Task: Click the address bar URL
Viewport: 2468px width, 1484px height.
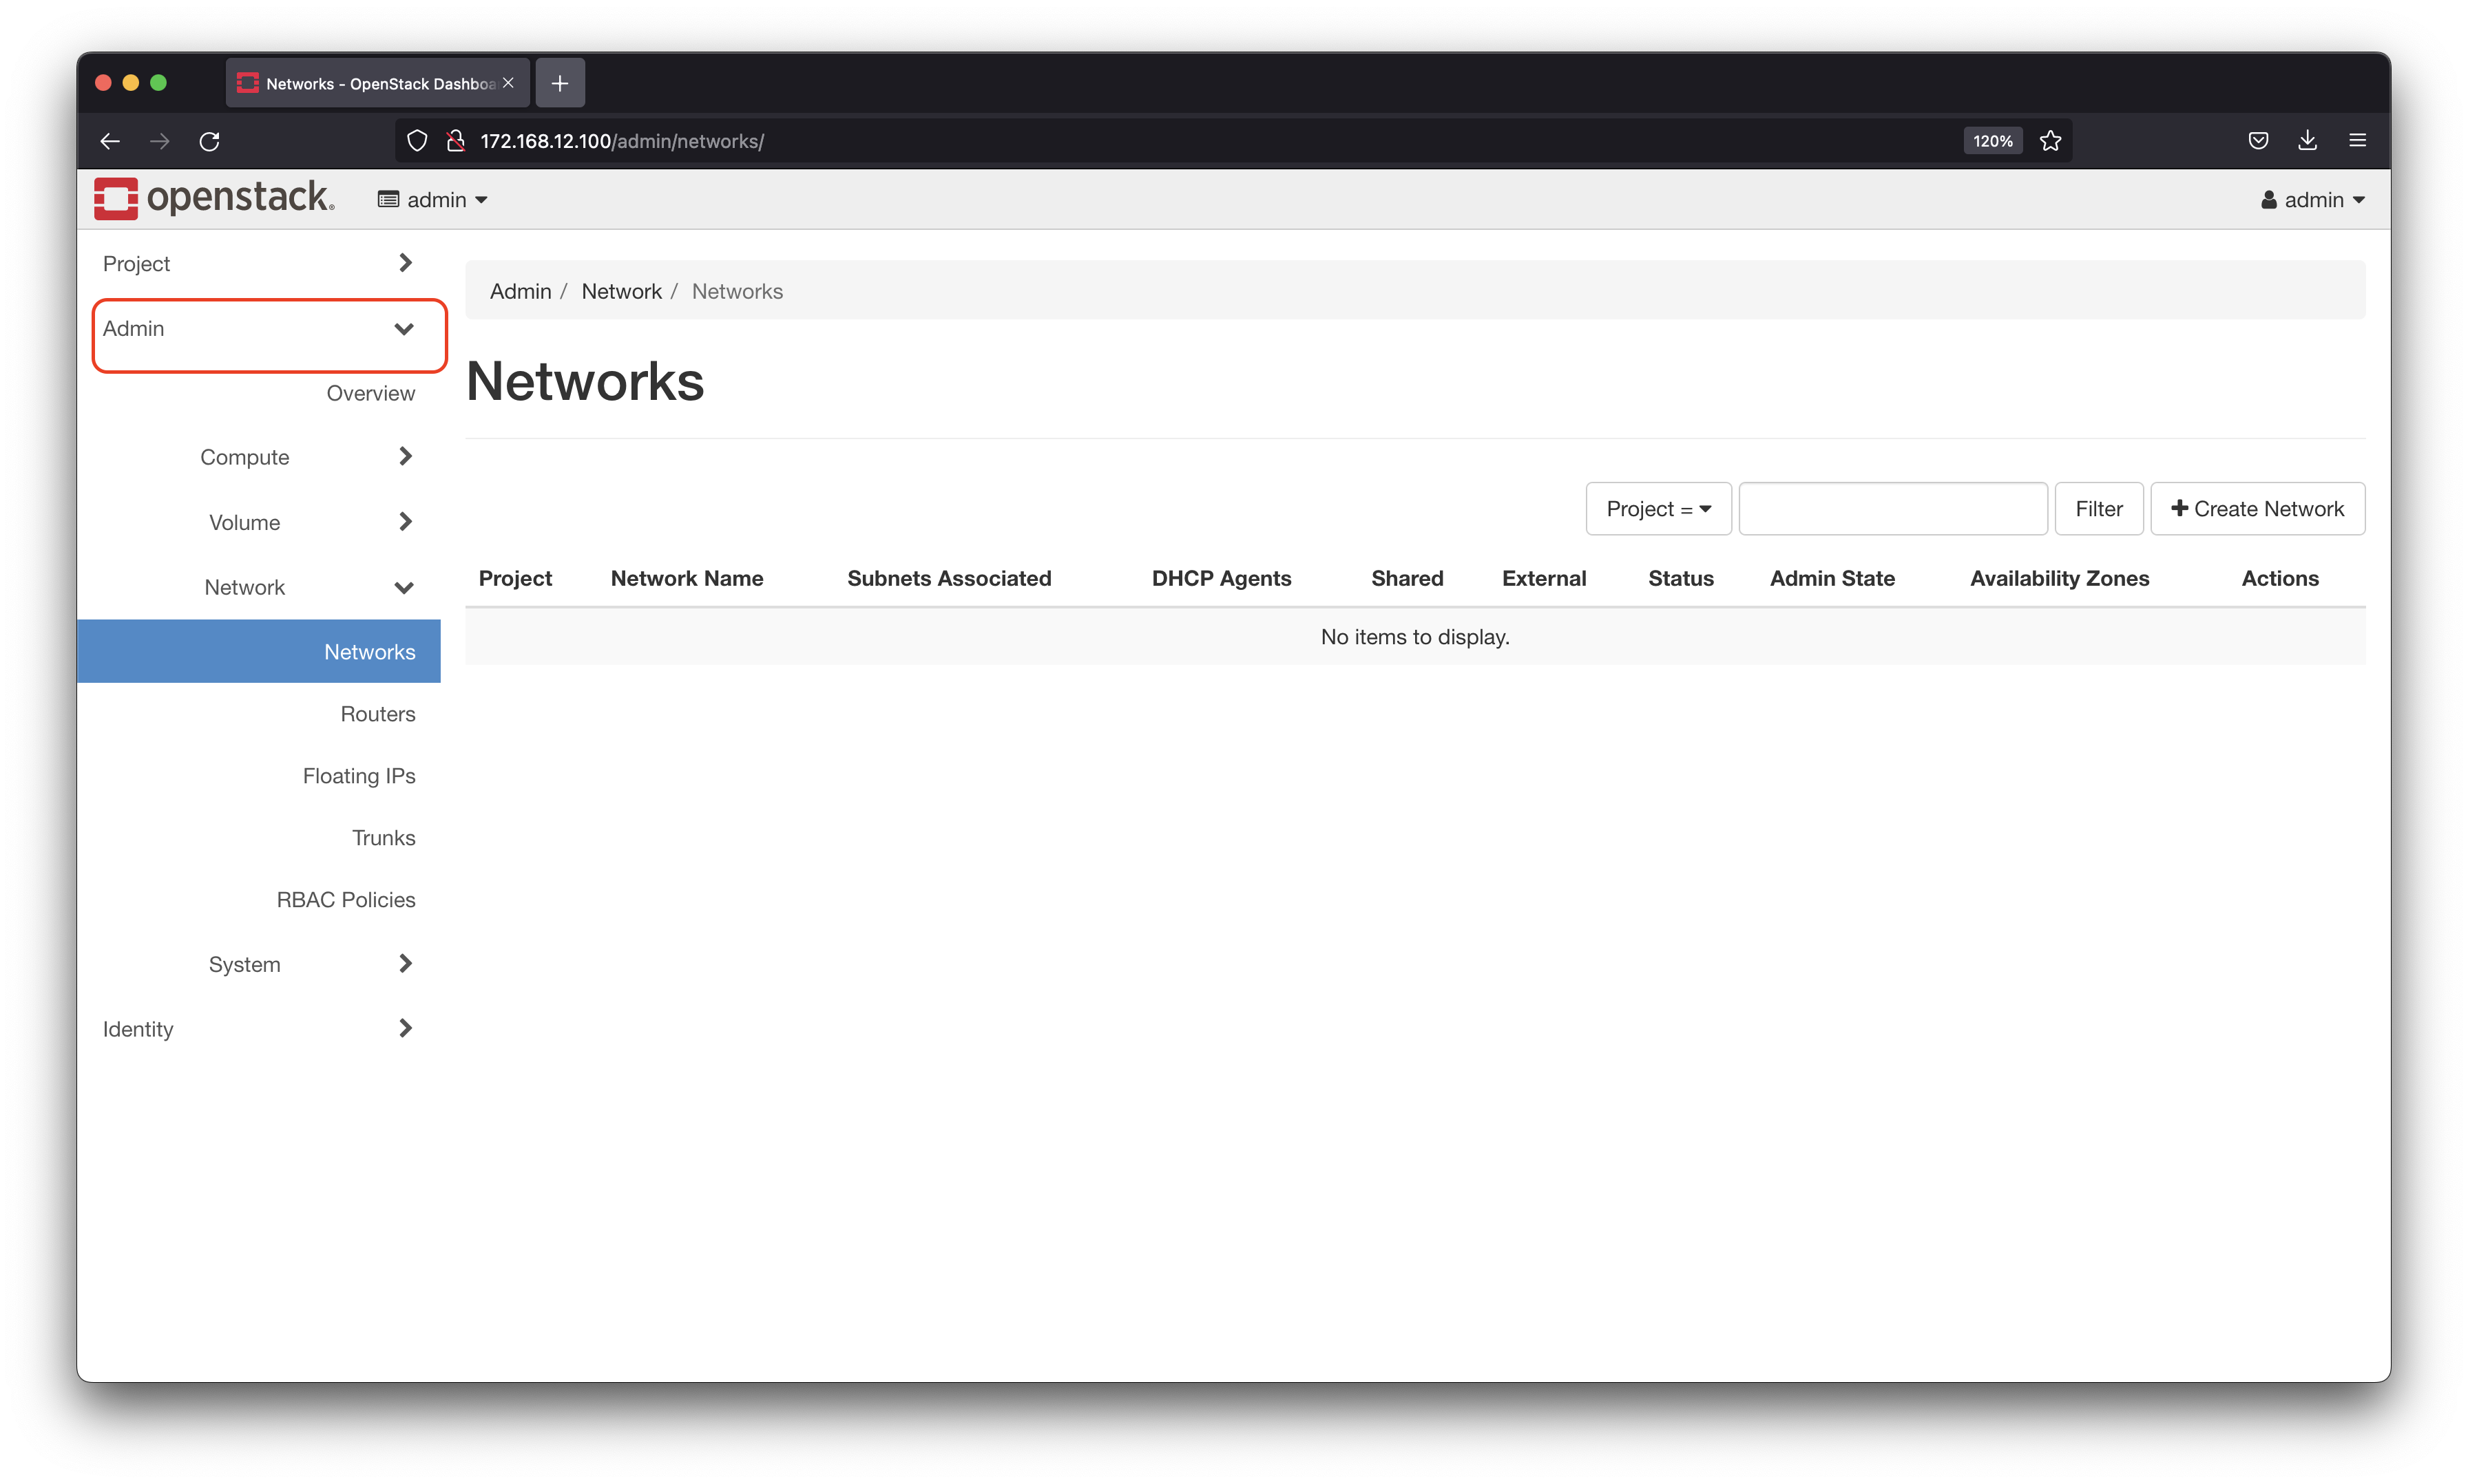Action: [621, 141]
